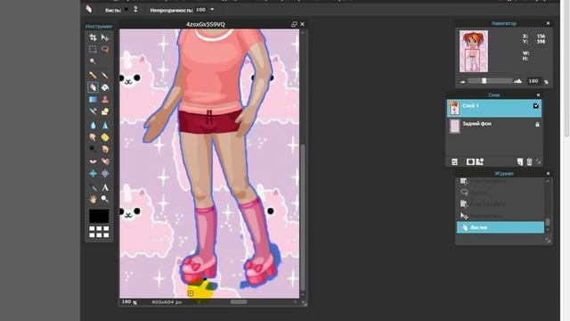This screenshot has width=570, height=321.
Task: Close the Навигатор panel
Action: (549, 23)
